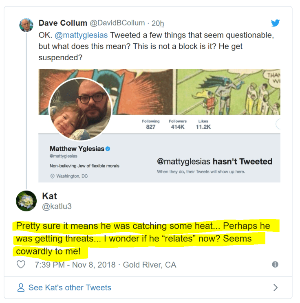Click Kat's flower profile avatar
Image resolution: width=300 pixels, height=303 pixels.
point(26,201)
